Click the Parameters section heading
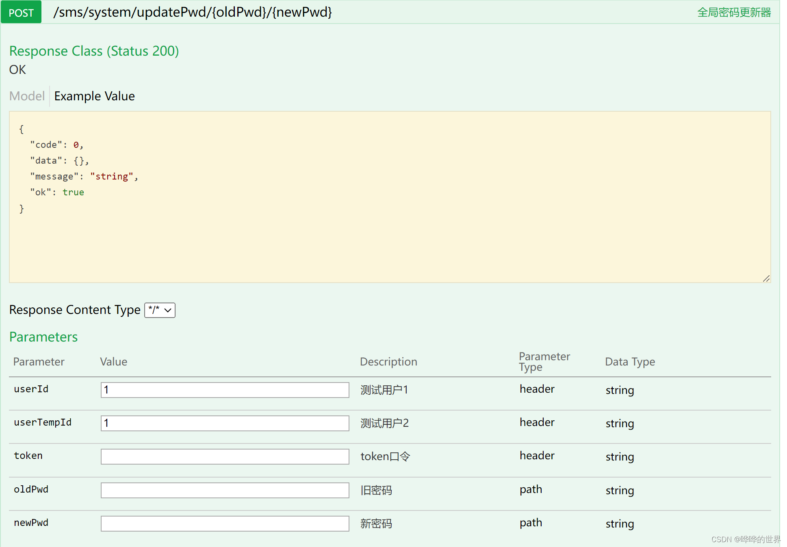 tap(43, 337)
